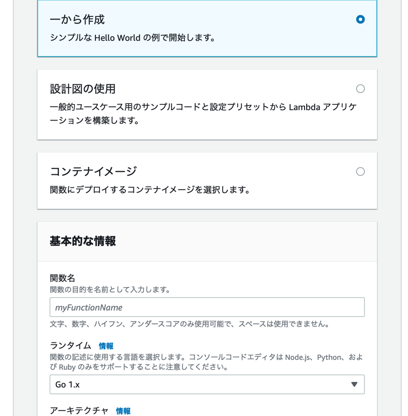Click the 関数名 field label
This screenshot has height=416, width=408.
[x=62, y=278]
